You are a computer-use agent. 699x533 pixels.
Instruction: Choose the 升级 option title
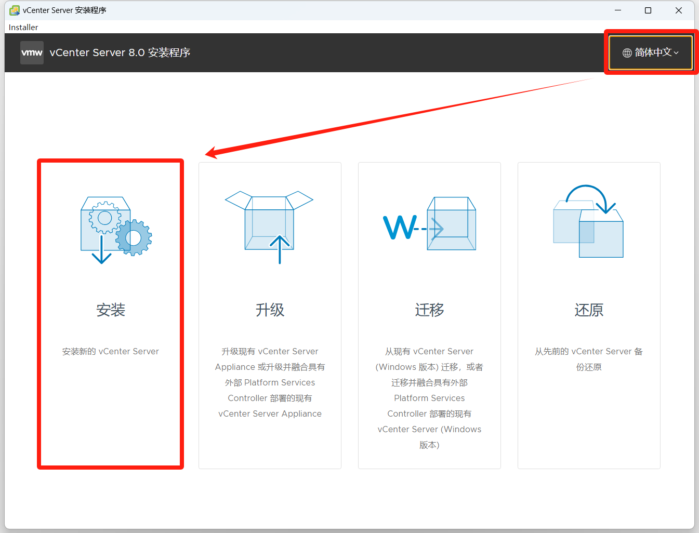pyautogui.click(x=270, y=310)
